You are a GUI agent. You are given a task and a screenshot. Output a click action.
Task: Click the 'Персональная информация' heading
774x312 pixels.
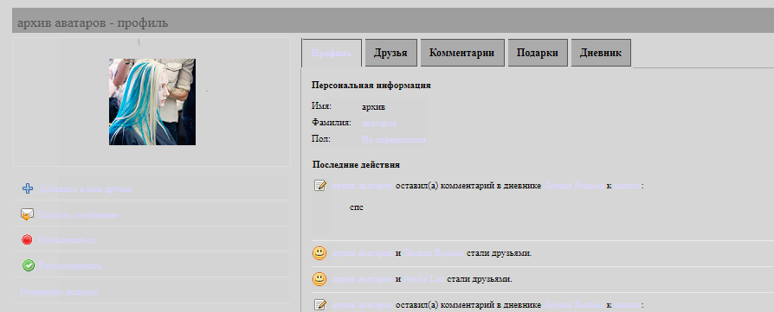click(371, 86)
